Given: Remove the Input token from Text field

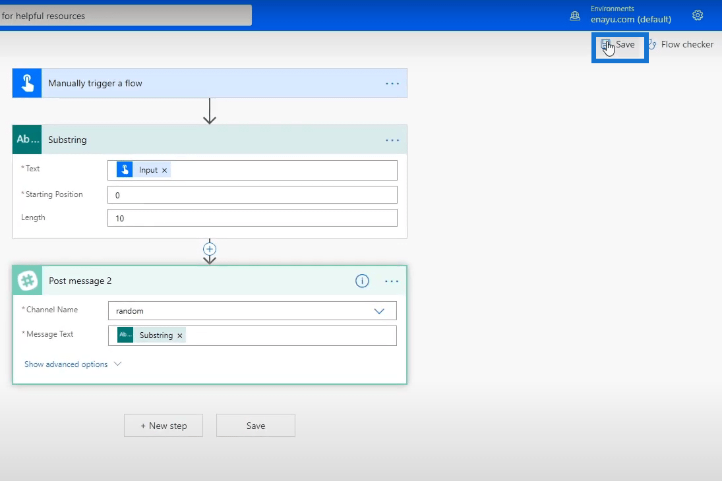Looking at the screenshot, I should pyautogui.click(x=164, y=170).
